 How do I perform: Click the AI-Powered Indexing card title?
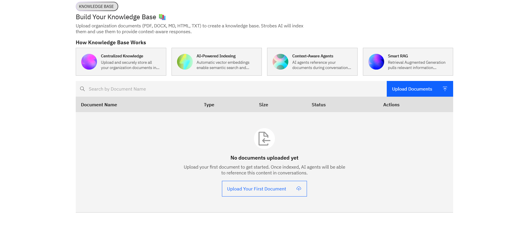click(x=216, y=56)
